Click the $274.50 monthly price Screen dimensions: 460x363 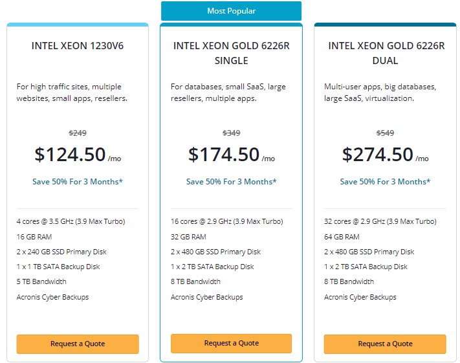coord(378,155)
